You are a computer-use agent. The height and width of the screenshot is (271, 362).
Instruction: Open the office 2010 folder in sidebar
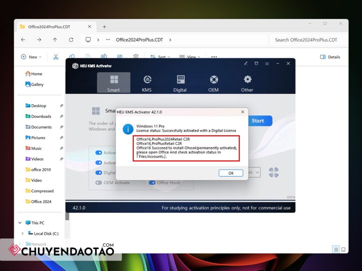click(38, 170)
